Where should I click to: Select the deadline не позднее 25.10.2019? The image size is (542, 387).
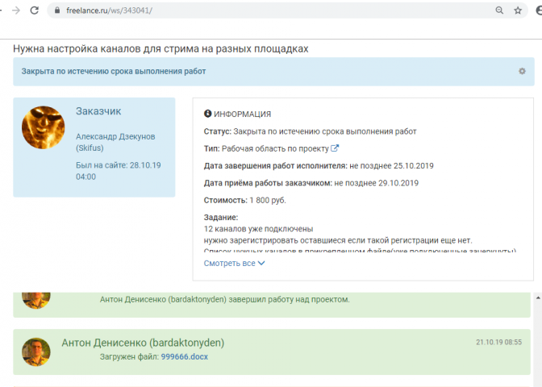click(391, 166)
